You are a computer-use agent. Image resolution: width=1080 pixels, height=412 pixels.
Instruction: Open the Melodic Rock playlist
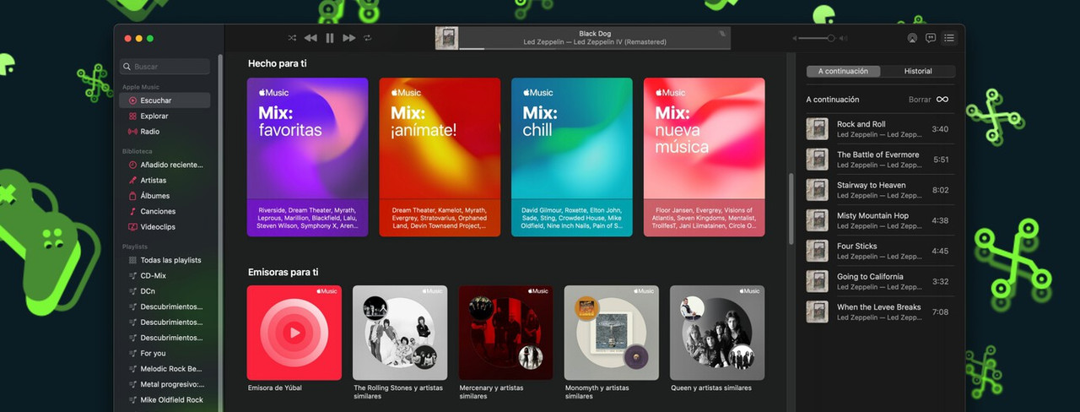pyautogui.click(x=165, y=369)
